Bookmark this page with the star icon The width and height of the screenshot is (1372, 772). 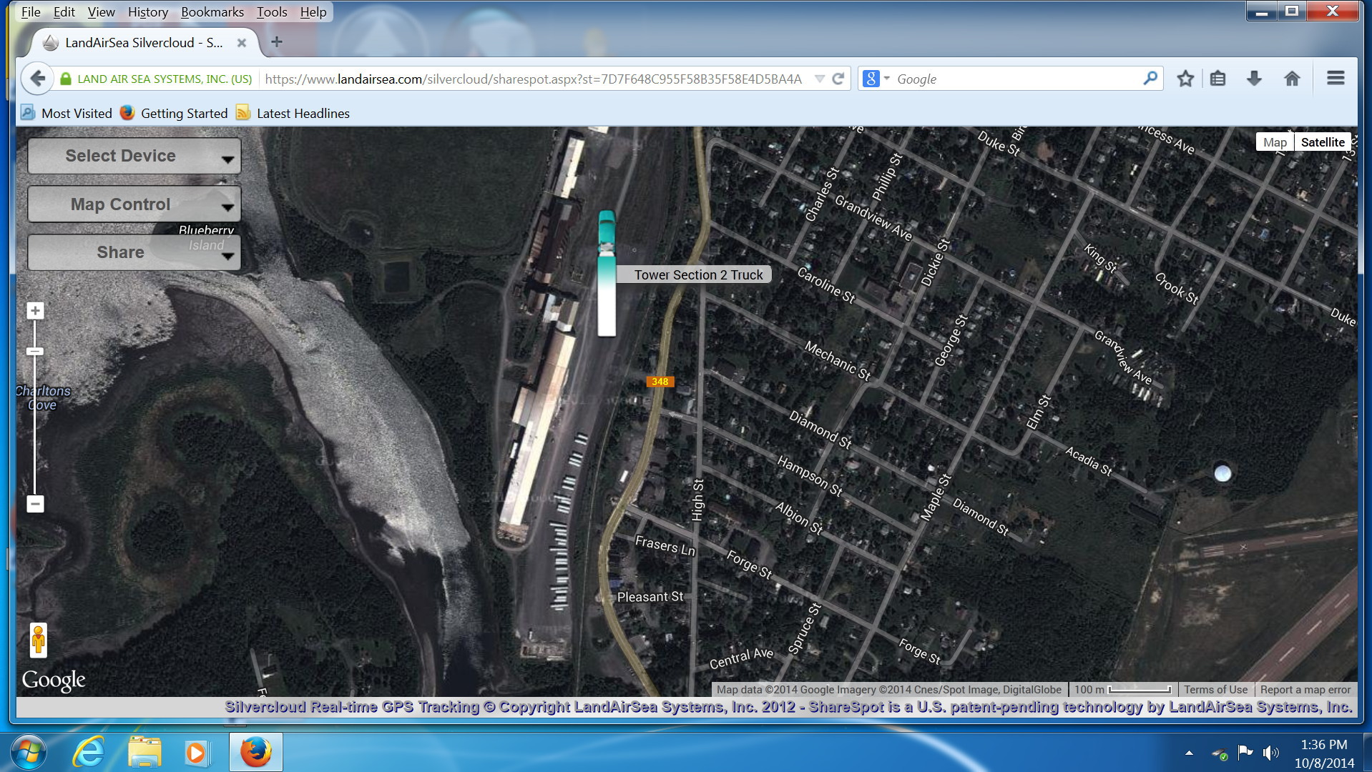pyautogui.click(x=1185, y=79)
